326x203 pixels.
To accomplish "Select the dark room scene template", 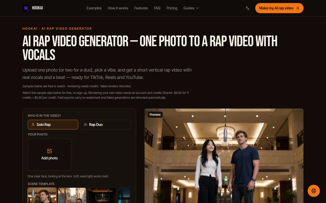I will 102,195.
